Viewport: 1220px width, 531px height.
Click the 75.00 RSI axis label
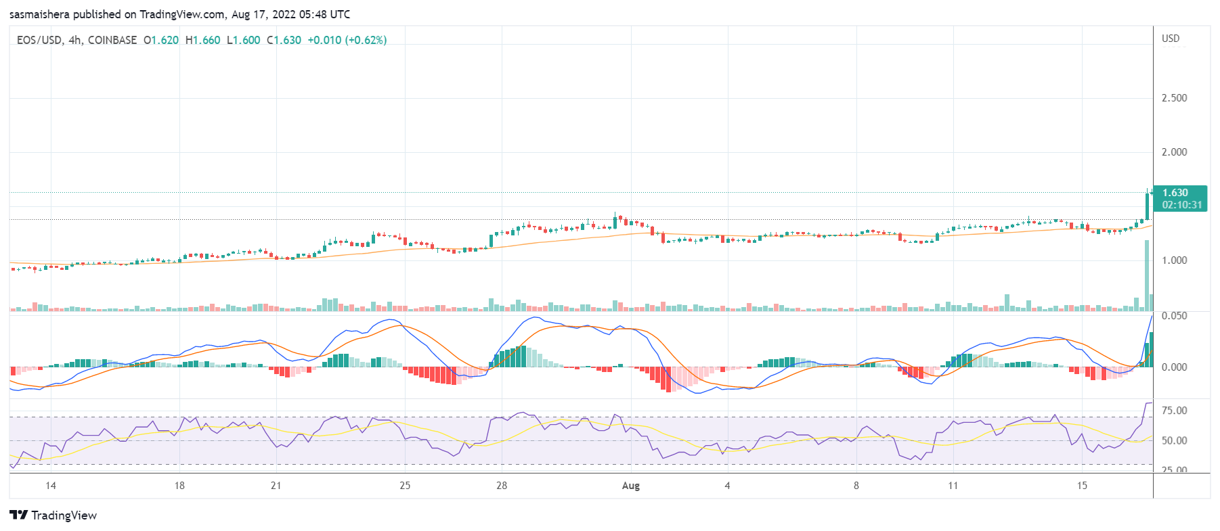pyautogui.click(x=1175, y=411)
